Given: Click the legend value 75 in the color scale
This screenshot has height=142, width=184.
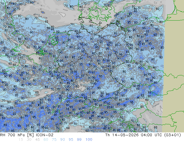Looking at the screenshot, I should 54,140.
